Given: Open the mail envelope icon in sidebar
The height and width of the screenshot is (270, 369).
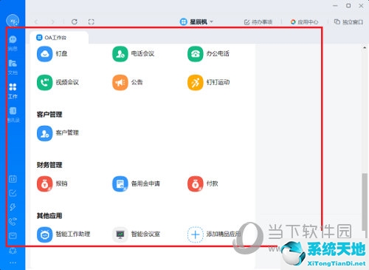Looking at the screenshot, I should pyautogui.click(x=13, y=236).
